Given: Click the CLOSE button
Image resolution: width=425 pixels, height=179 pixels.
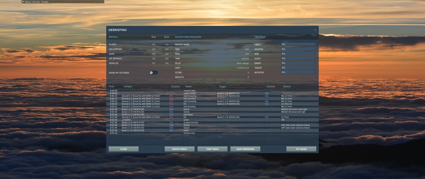Looking at the screenshot, I should (124, 149).
